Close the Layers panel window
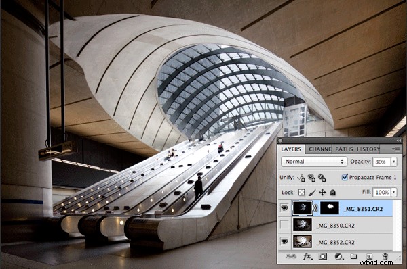This screenshot has width=407, height=269. 280,141
